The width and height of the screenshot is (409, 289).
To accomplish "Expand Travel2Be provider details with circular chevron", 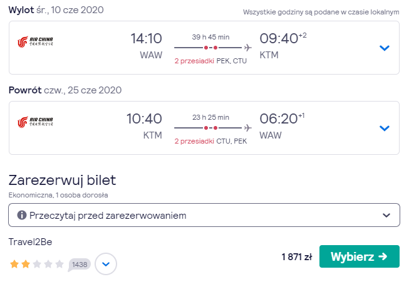I will (106, 264).
